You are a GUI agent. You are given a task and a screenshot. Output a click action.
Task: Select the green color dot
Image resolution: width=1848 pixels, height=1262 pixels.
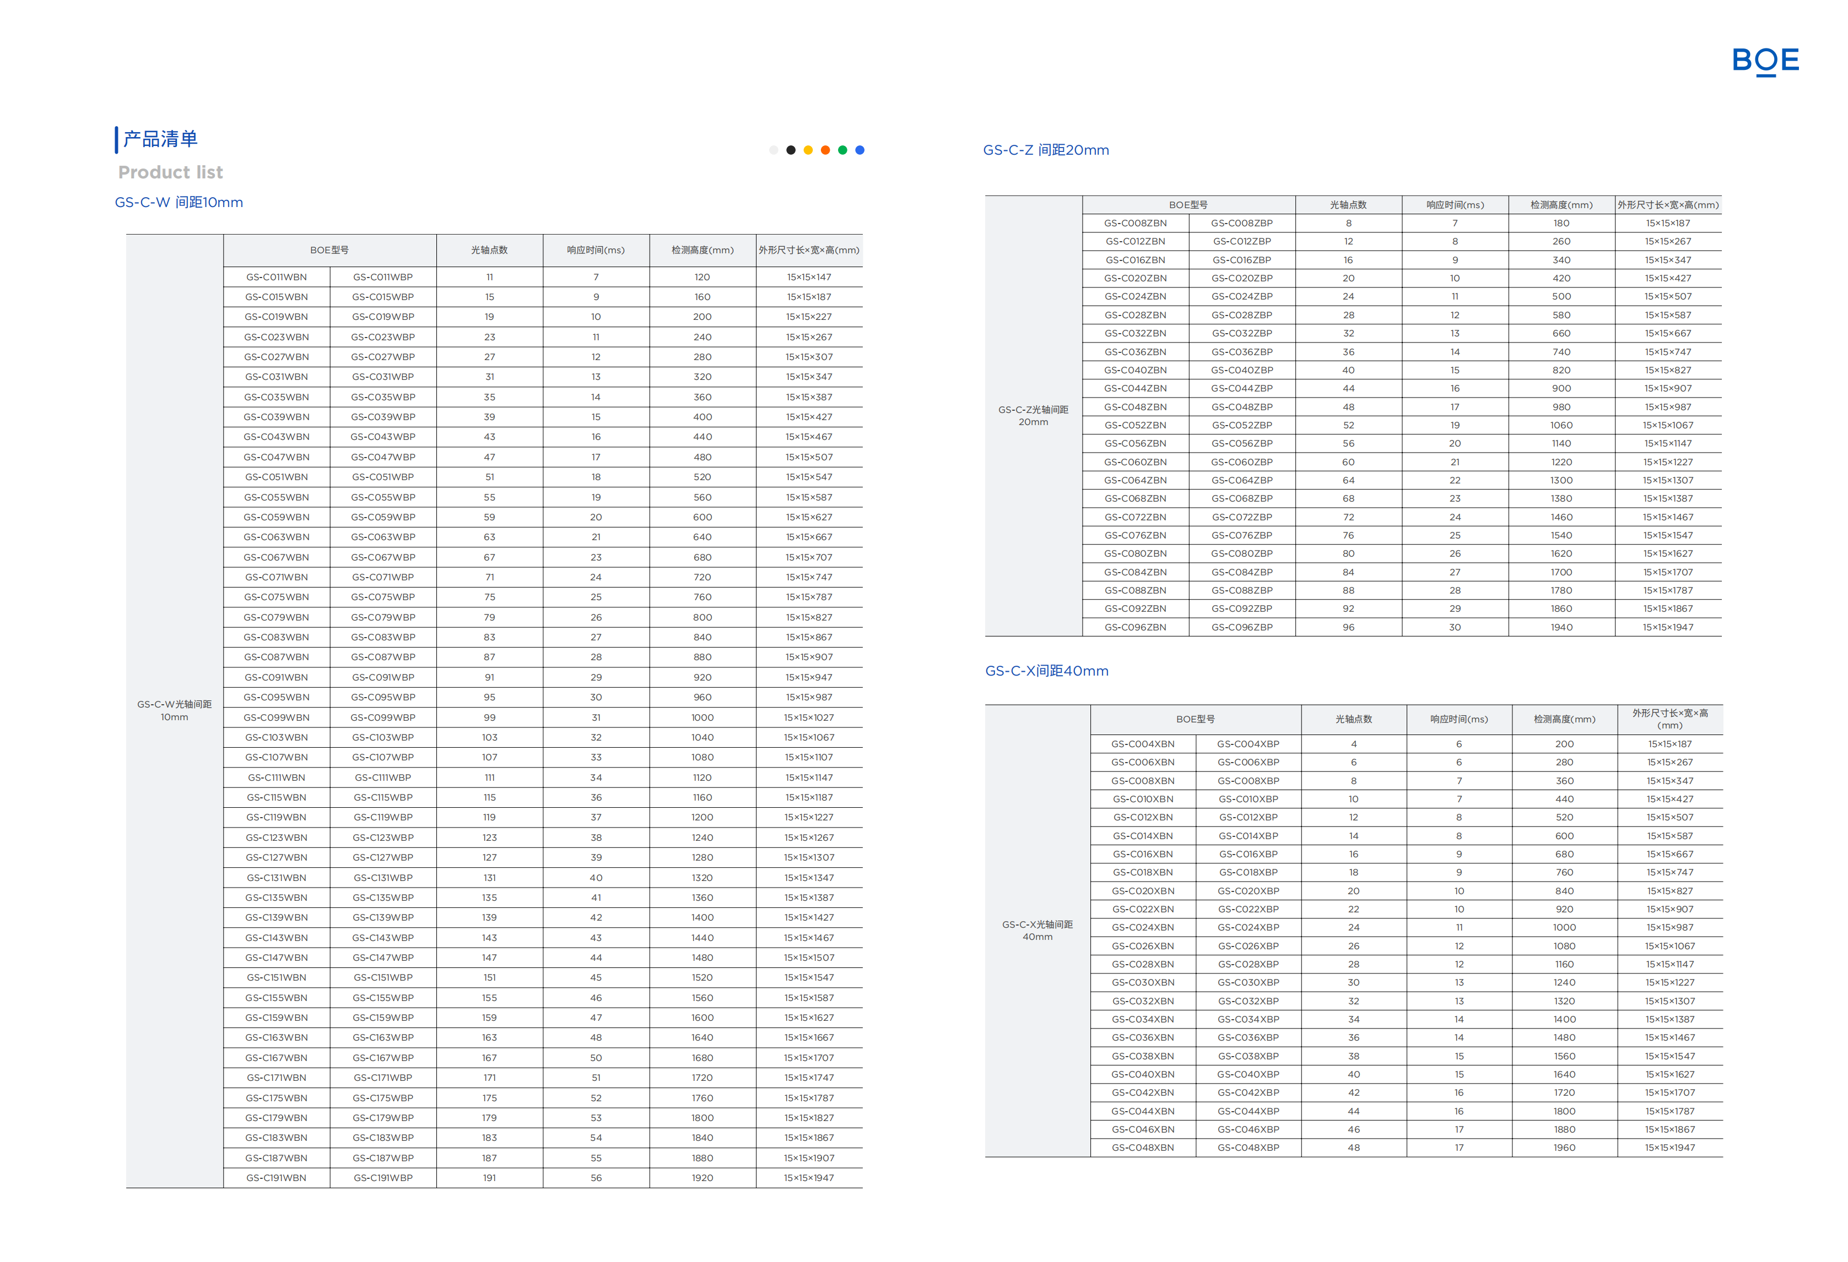pos(843,150)
